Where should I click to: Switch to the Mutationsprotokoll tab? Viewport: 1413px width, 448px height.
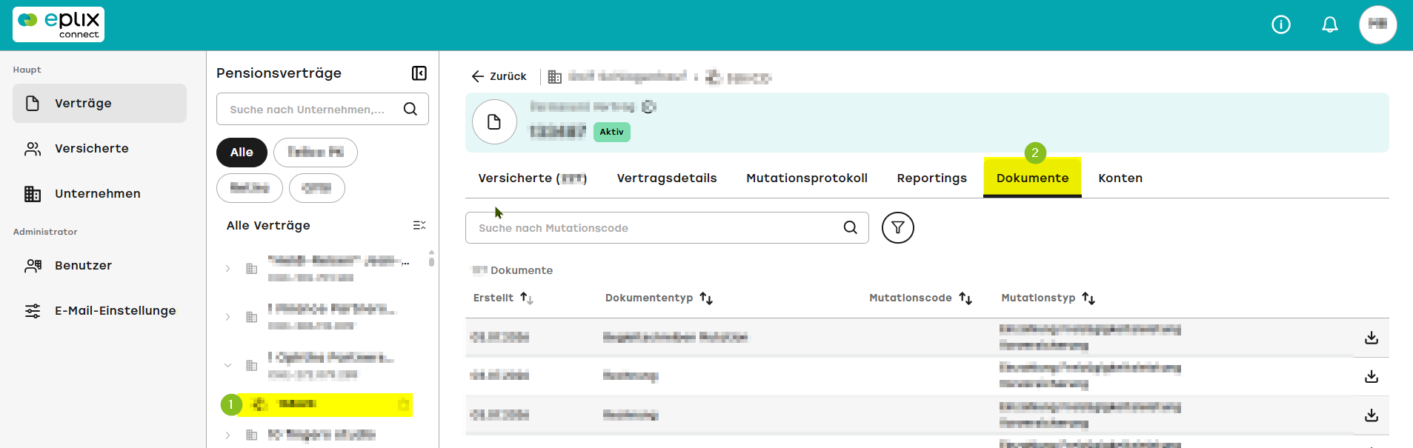tap(807, 178)
